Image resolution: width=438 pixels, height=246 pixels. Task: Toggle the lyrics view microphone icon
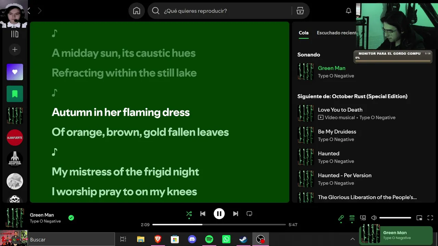point(341,218)
